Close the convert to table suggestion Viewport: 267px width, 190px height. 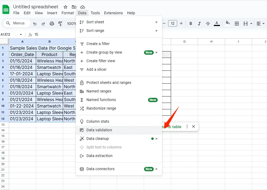coord(194,126)
